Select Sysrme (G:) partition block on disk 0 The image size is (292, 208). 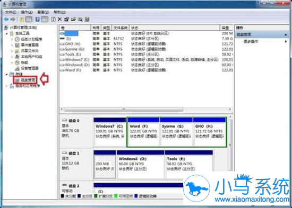pos(176,132)
